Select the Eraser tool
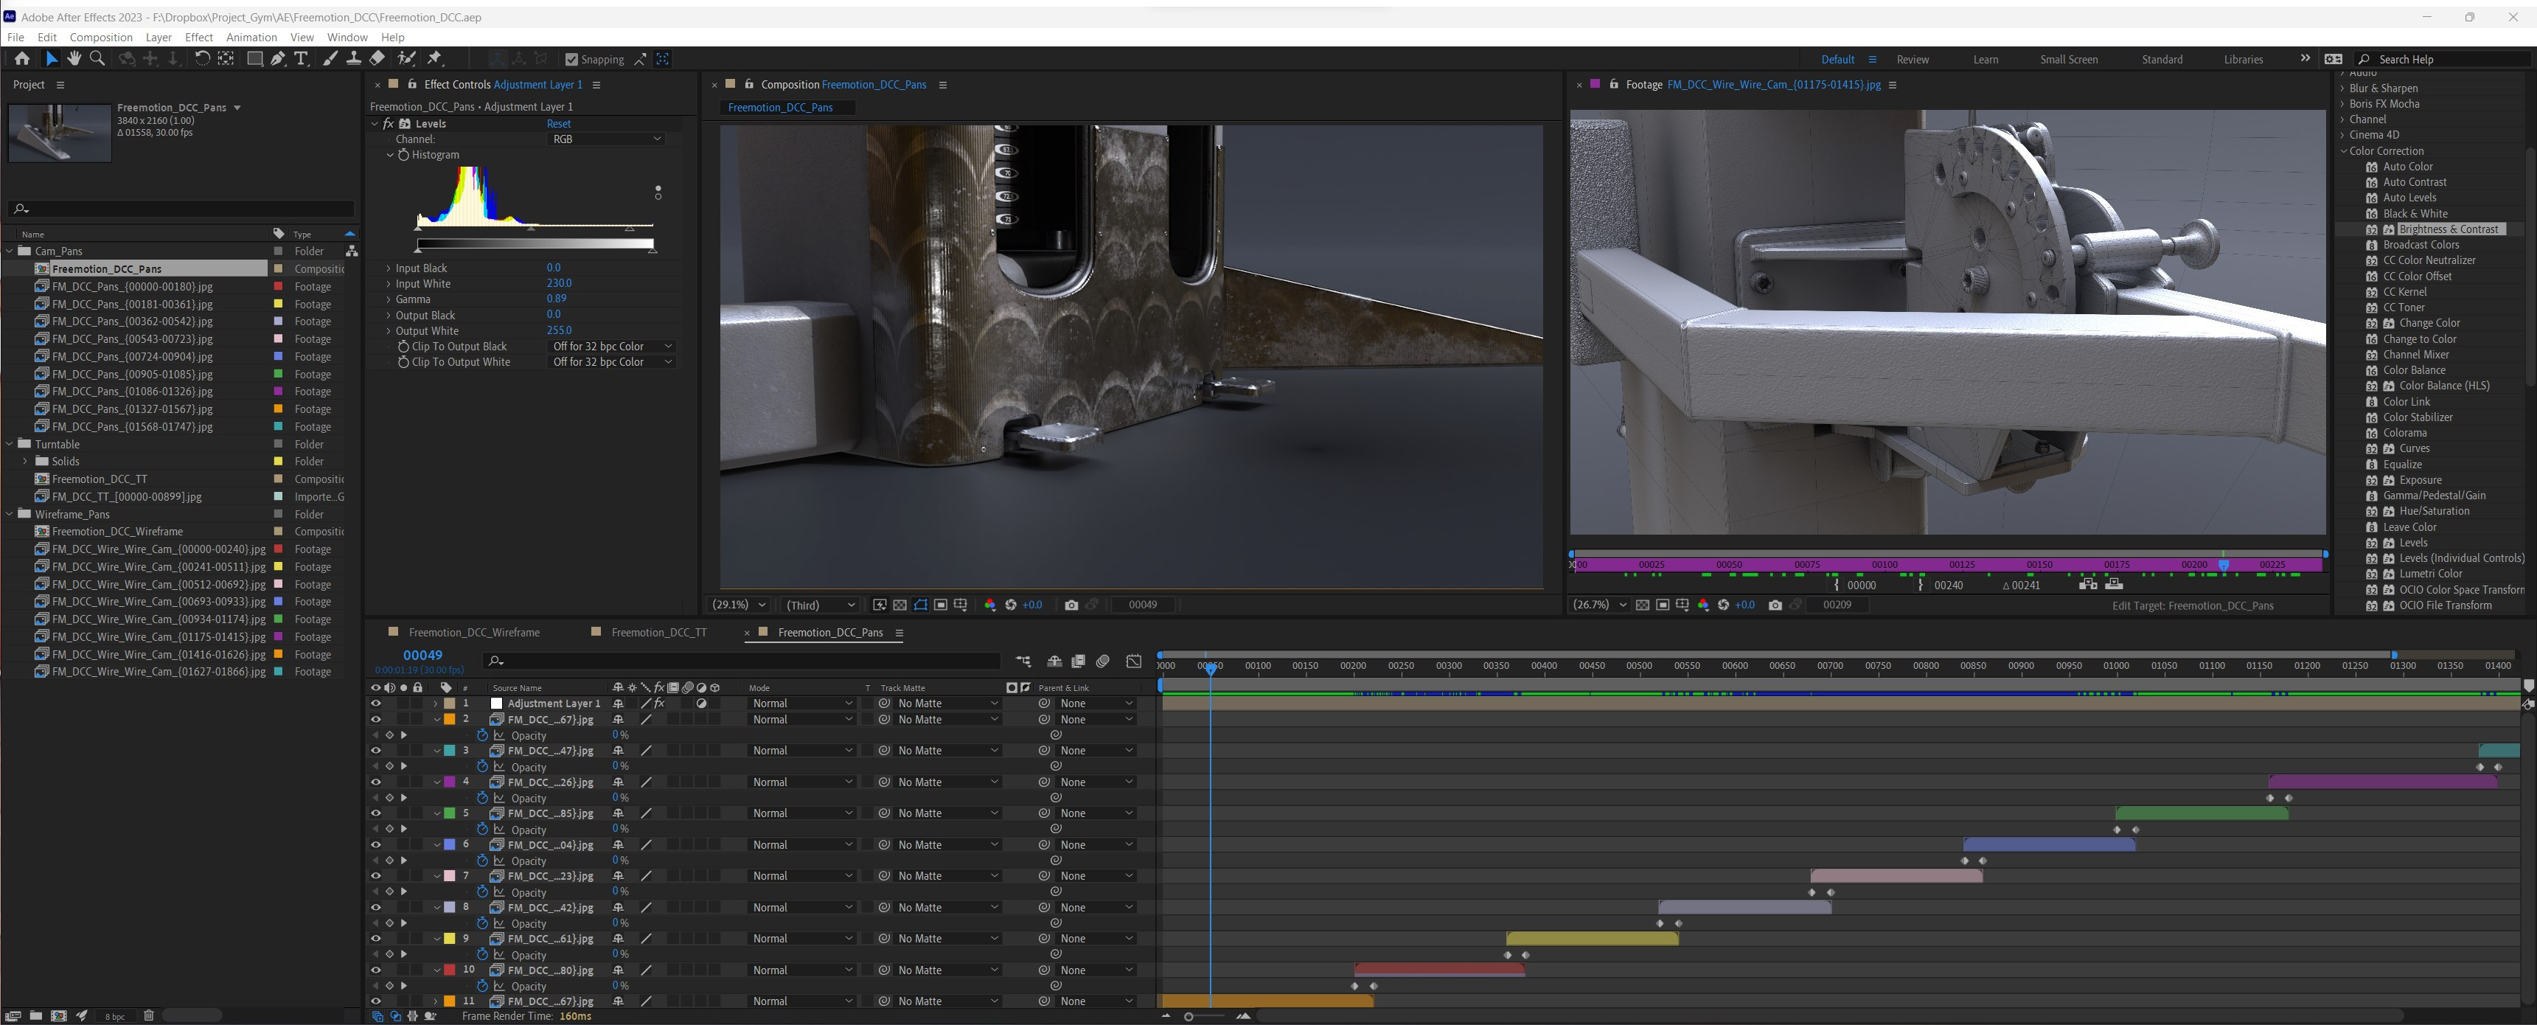2537x1025 pixels. click(376, 59)
